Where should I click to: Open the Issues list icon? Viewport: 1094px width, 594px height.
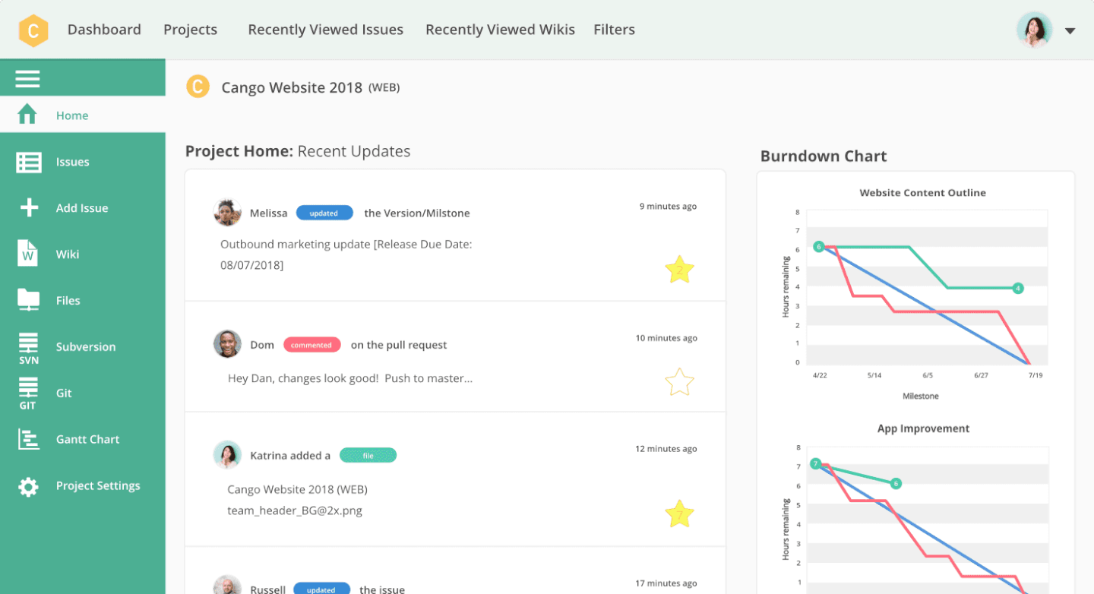(x=29, y=162)
